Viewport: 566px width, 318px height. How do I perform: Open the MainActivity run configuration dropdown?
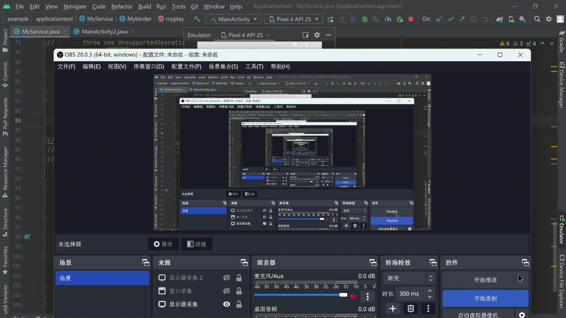point(233,19)
